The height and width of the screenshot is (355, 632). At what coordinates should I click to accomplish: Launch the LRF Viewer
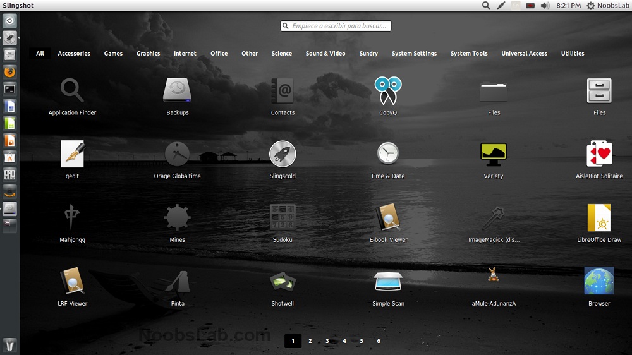pos(72,281)
